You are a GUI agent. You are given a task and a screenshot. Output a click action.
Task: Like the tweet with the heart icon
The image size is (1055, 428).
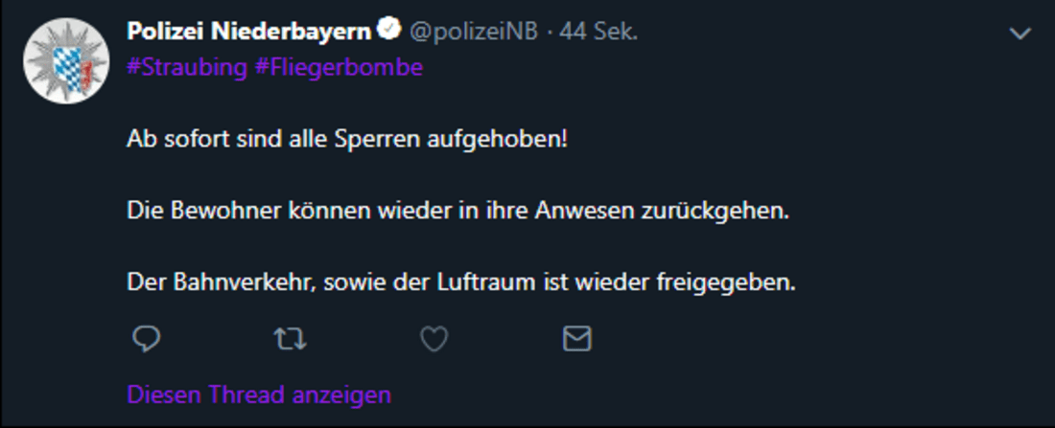[x=434, y=338]
